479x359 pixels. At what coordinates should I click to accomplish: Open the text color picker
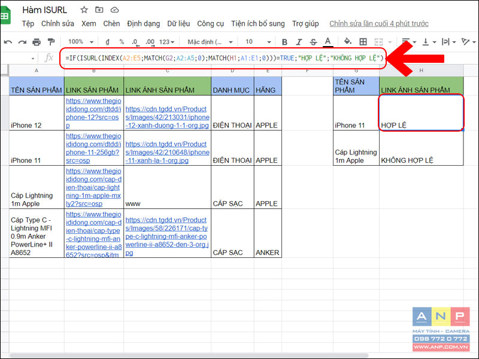(x=328, y=42)
